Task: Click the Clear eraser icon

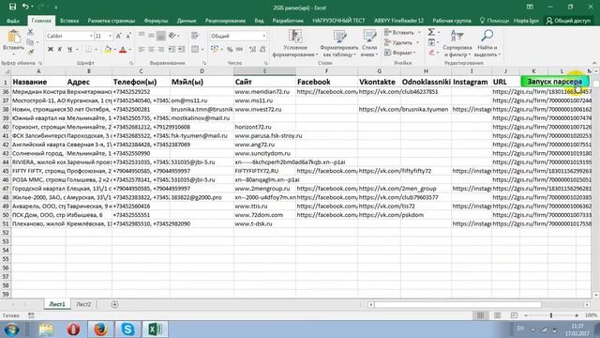Action: pyautogui.click(x=432, y=53)
